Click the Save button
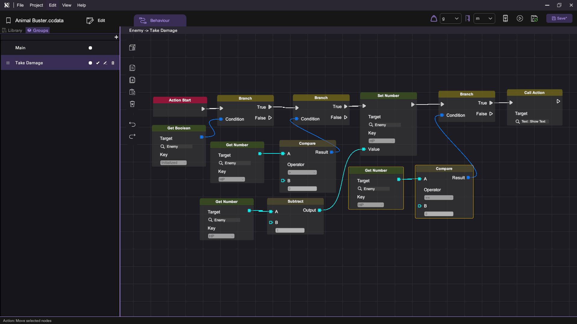Image resolution: width=577 pixels, height=324 pixels. click(559, 18)
